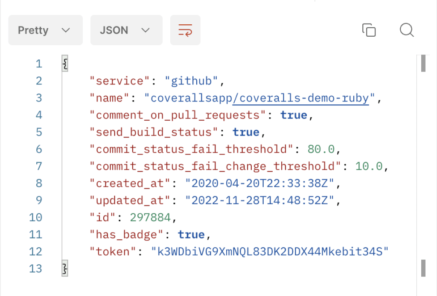Open the Pretty view dropdown
Screen dimensions: 437x296
click(x=45, y=30)
